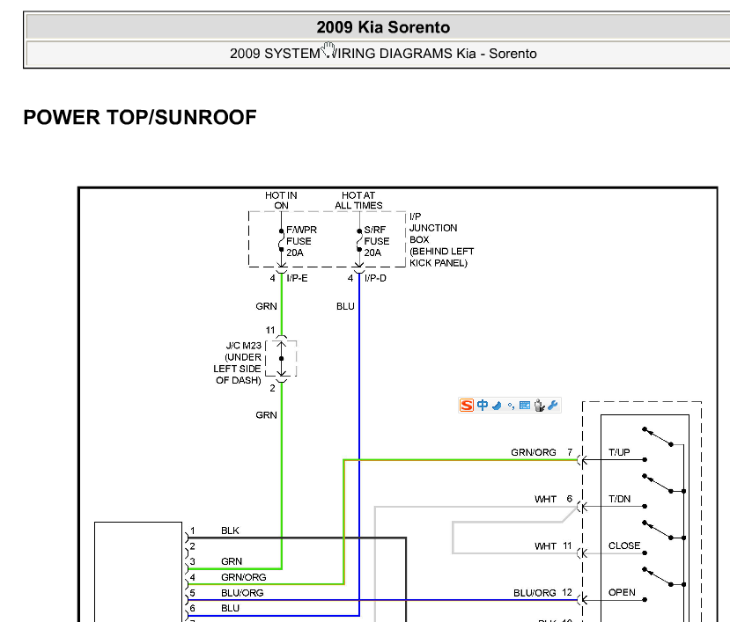This screenshot has width=730, height=622.
Task: Click the 'I/P JUNCTION BOX' description text
Action: [x=441, y=239]
